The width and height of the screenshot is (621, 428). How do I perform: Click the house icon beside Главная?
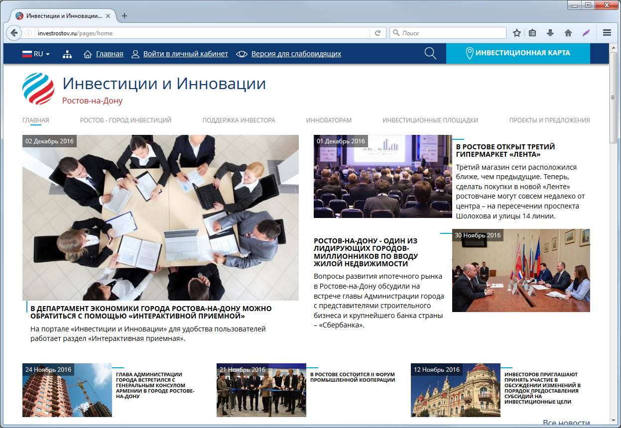coord(88,54)
